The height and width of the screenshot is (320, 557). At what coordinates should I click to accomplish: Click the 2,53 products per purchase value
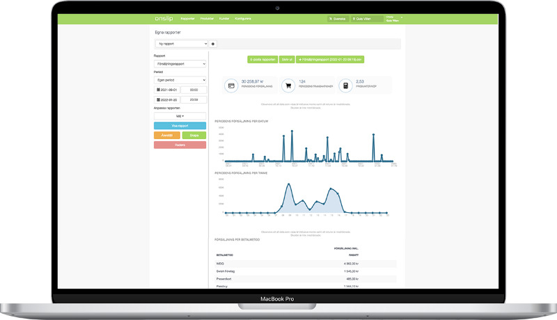click(x=360, y=81)
